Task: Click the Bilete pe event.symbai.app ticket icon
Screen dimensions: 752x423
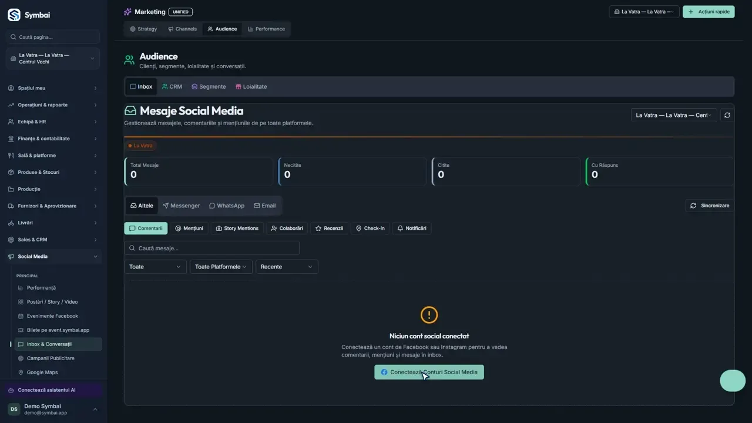Action: (x=21, y=330)
